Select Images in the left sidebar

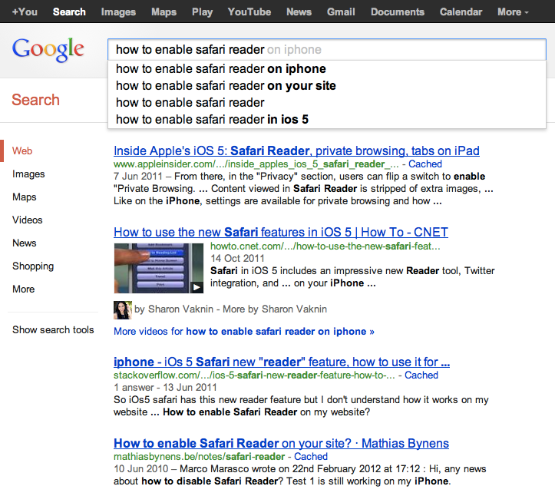(28, 174)
